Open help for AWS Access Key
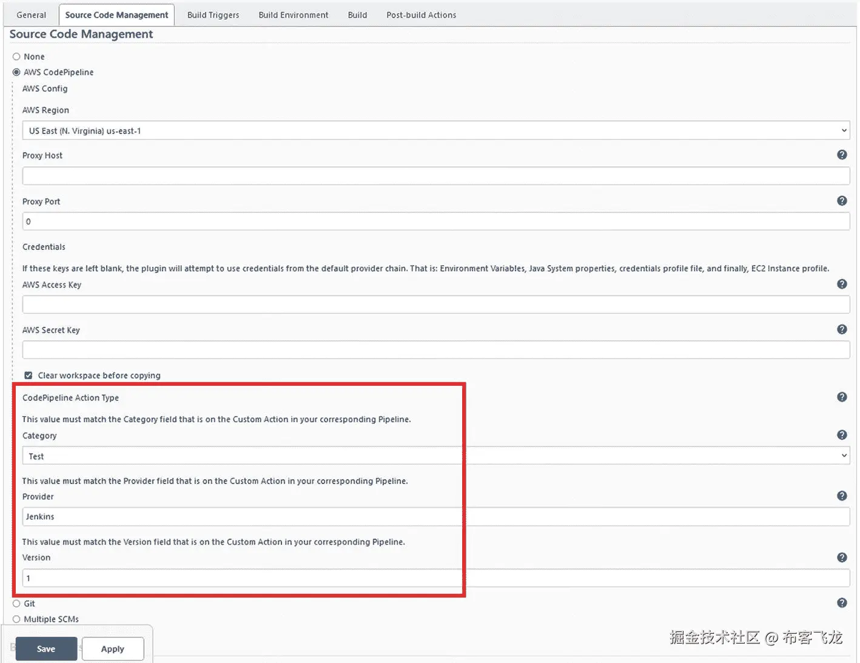The height and width of the screenshot is (663, 860). coord(842,284)
